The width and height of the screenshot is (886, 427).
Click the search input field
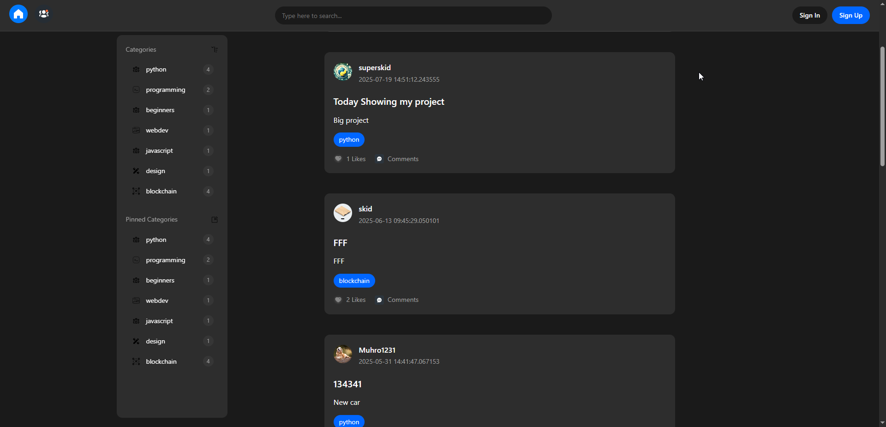[413, 16]
